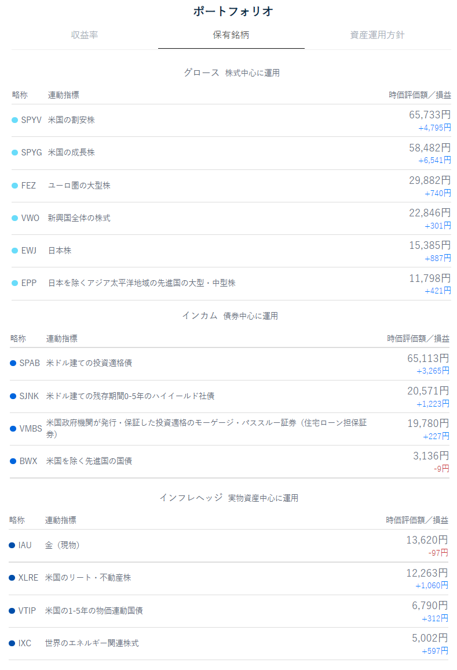This screenshot has width=457, height=670.
Task: Click the value 29,882円
Action: click(430, 180)
